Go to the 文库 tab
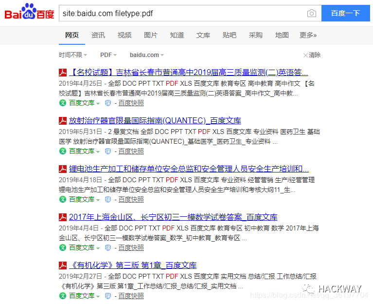 click(203, 35)
